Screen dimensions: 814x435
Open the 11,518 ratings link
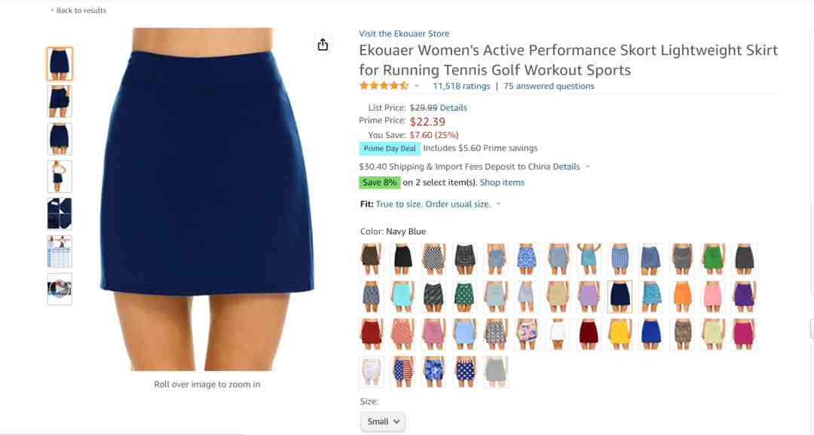[461, 86]
